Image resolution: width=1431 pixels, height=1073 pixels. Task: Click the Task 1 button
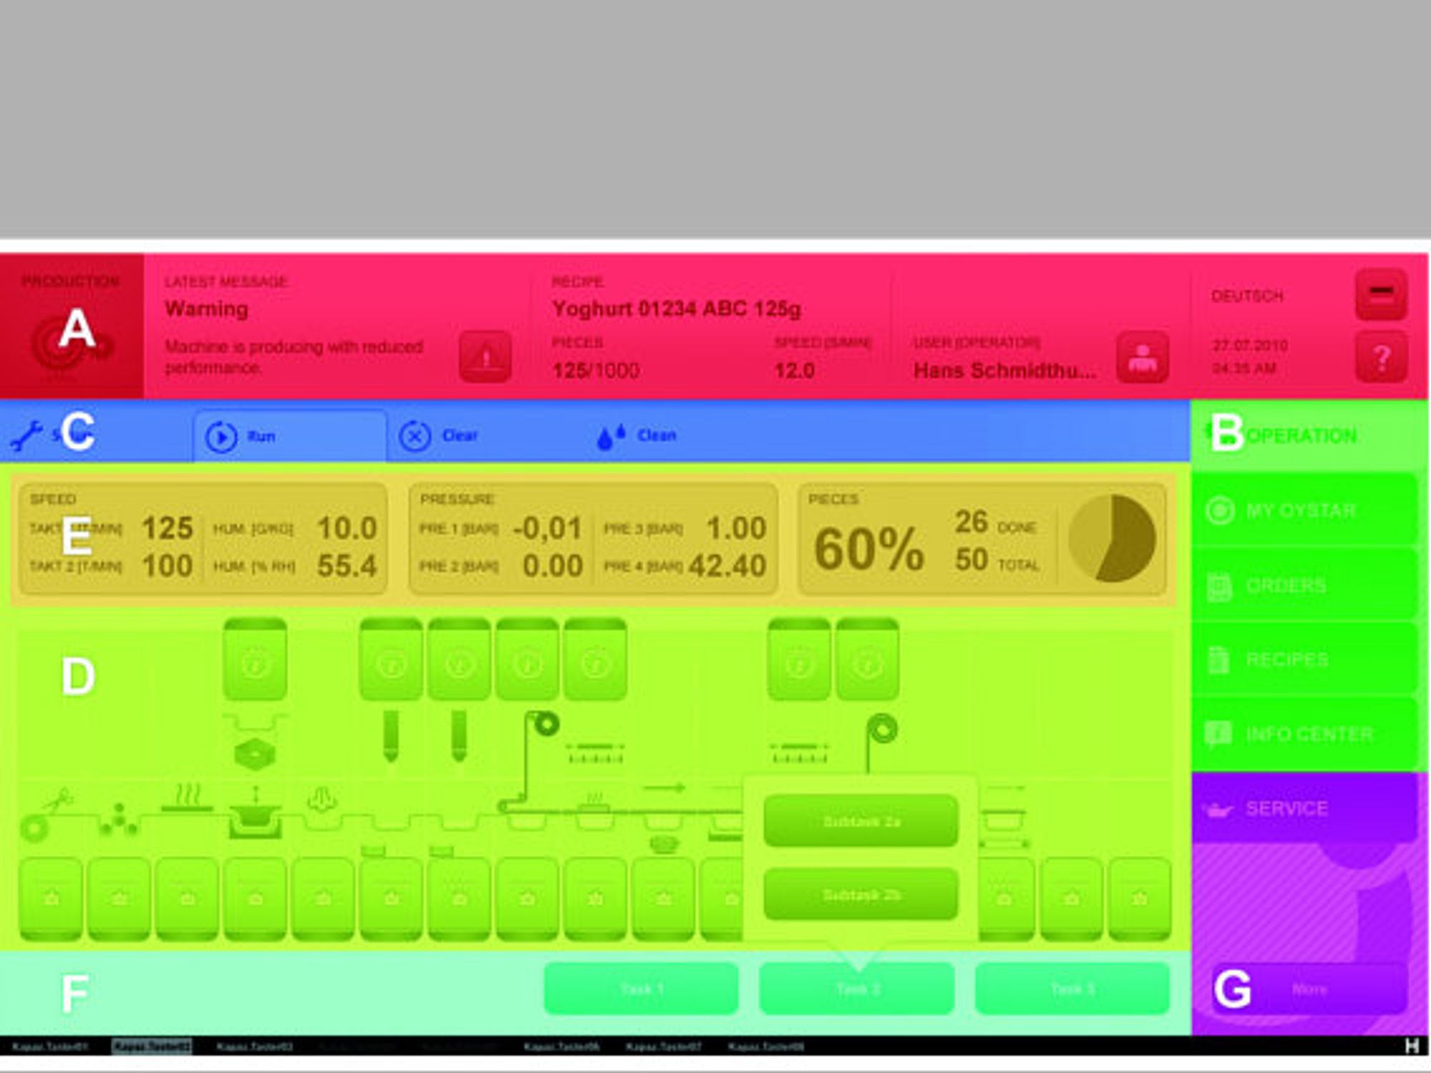coord(641,989)
